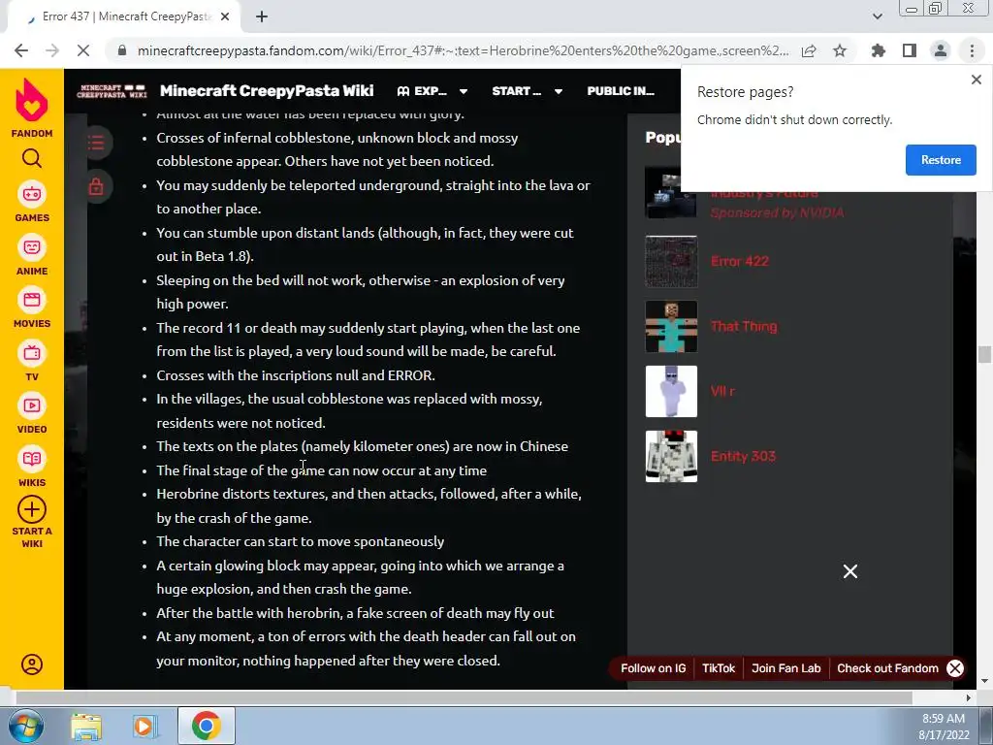The width and height of the screenshot is (993, 745).
Task: Open Chrome profile avatar icon
Action: pos(941,50)
